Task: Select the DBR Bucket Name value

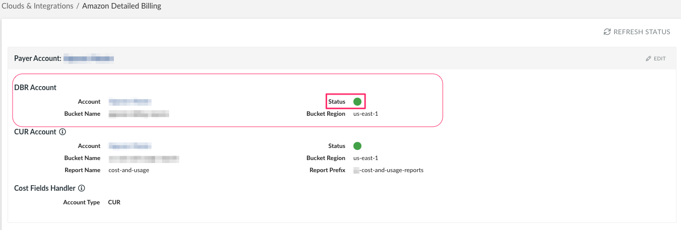Action: [138, 114]
